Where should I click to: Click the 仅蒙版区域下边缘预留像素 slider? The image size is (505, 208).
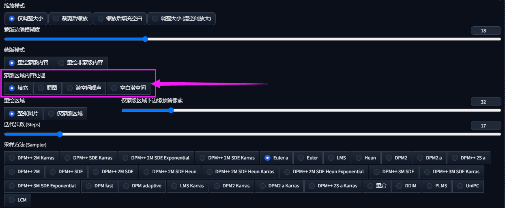pos(311,110)
